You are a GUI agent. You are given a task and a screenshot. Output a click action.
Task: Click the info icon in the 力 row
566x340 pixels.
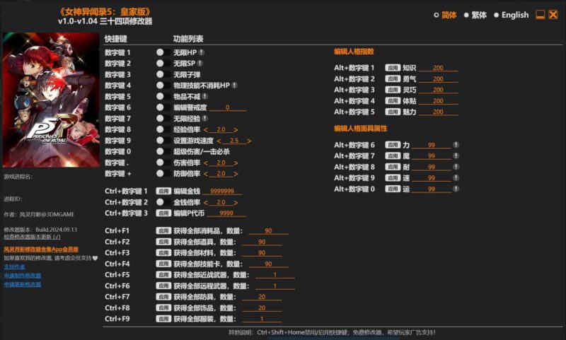[x=456, y=145]
